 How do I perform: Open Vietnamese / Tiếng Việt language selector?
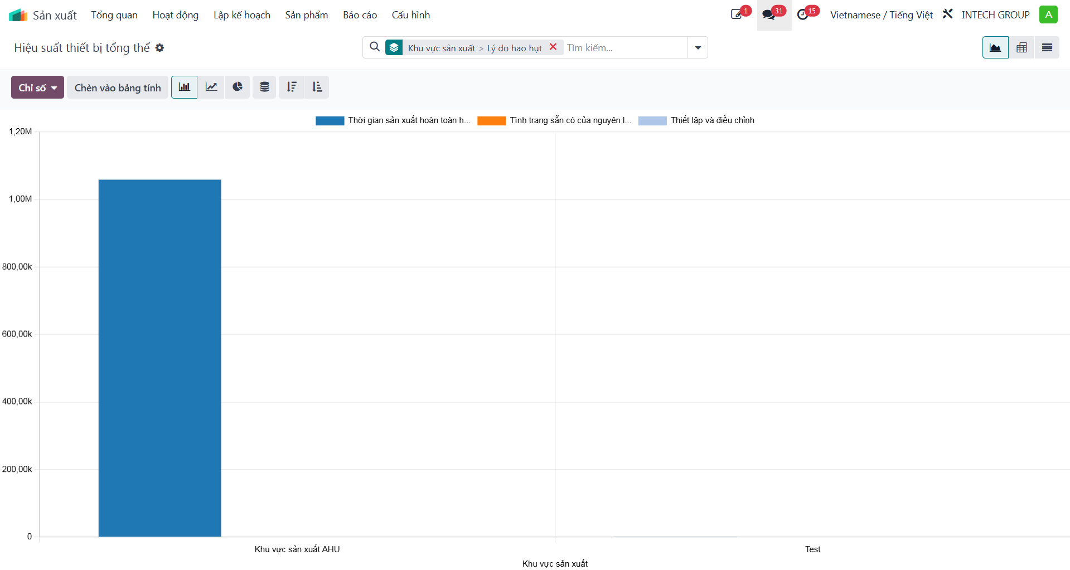point(882,15)
